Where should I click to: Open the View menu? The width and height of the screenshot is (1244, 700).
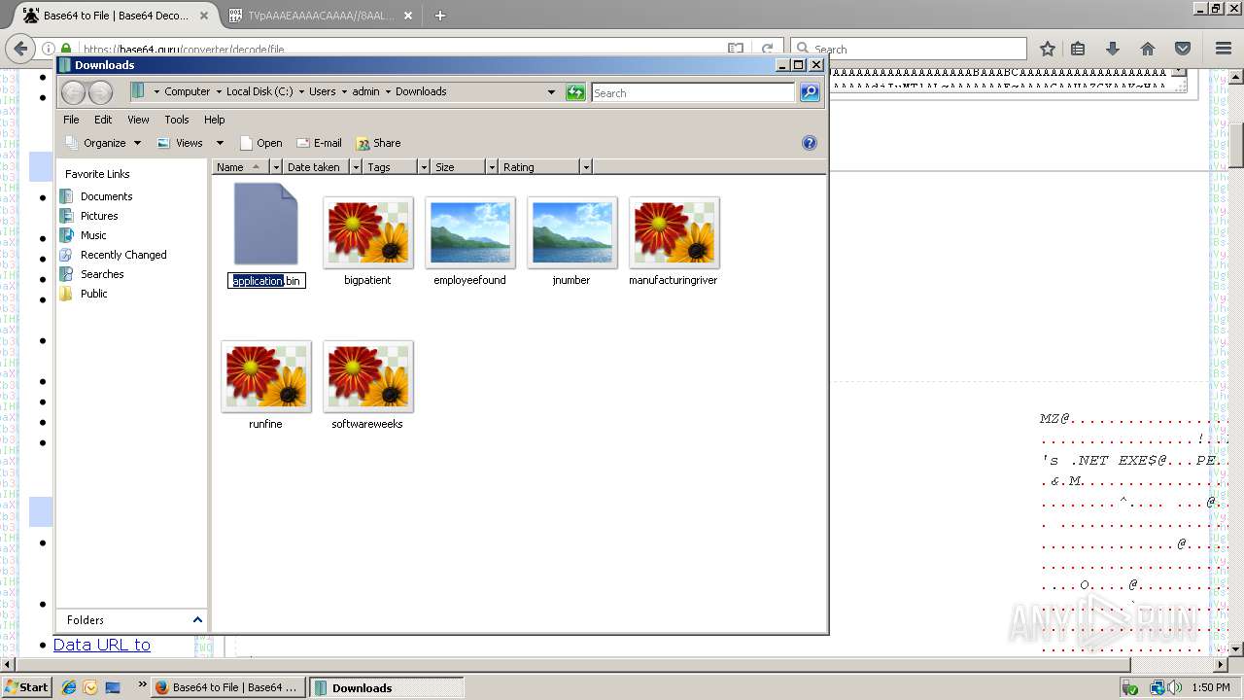point(138,120)
